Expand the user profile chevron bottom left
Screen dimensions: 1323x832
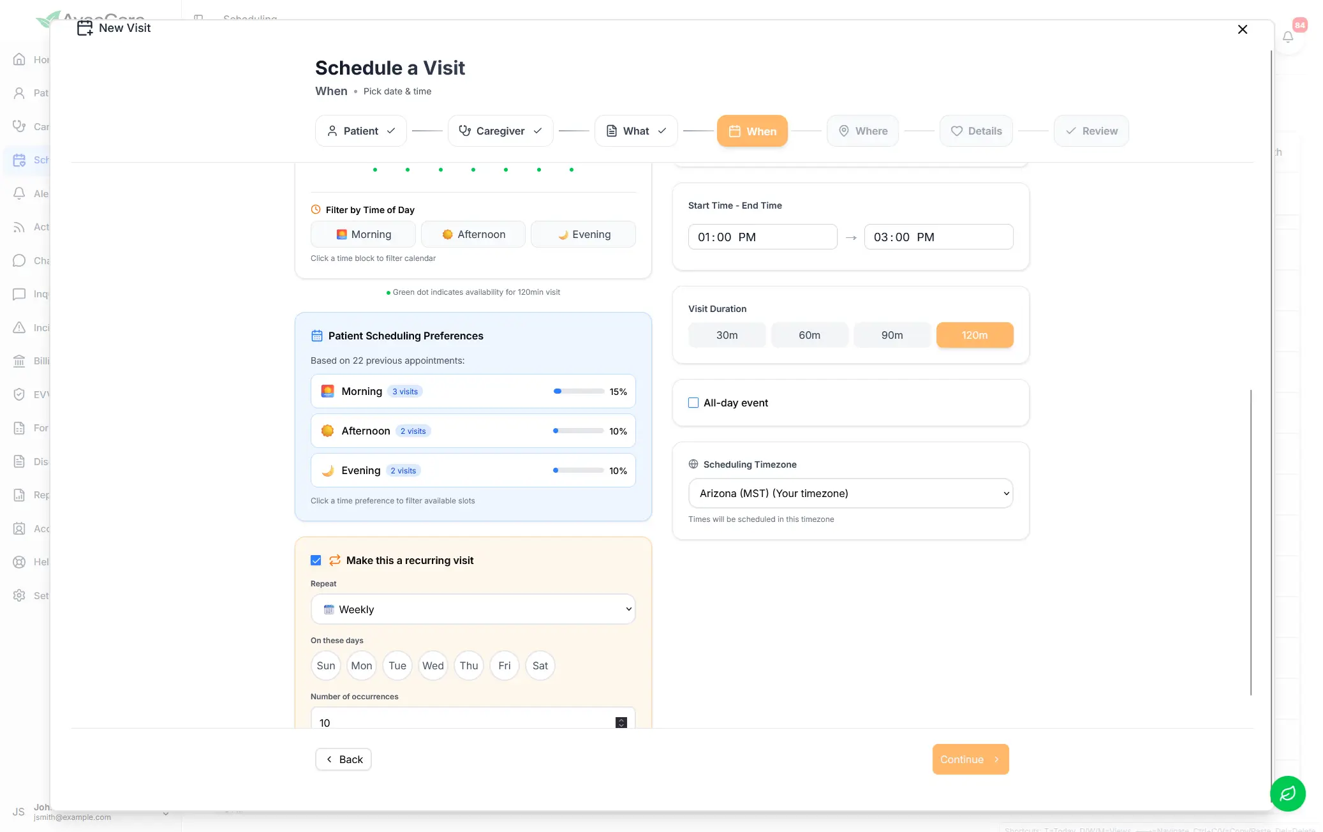pyautogui.click(x=166, y=813)
